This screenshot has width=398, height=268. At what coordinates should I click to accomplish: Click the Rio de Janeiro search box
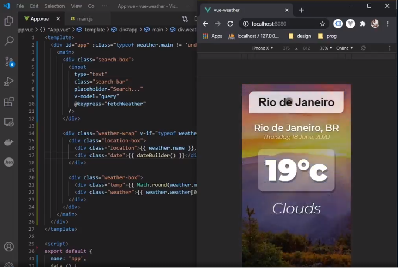296,102
